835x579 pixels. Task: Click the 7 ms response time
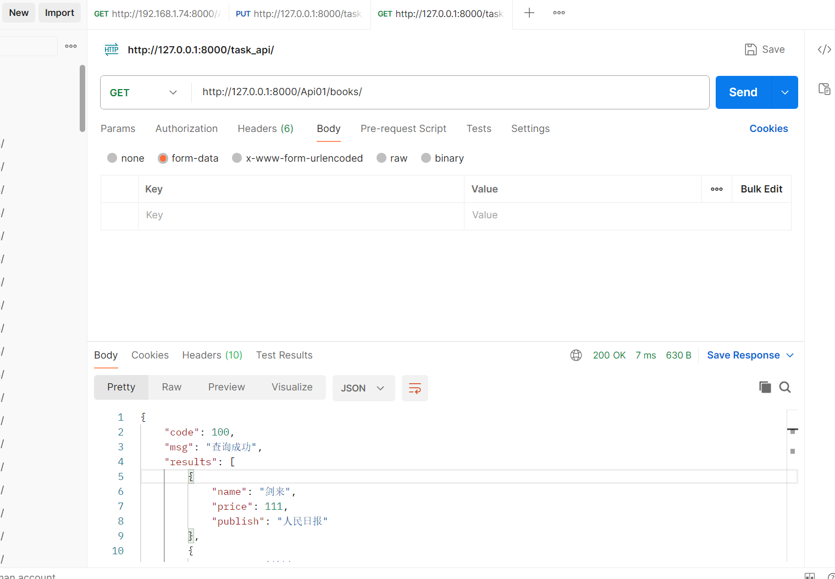(646, 355)
